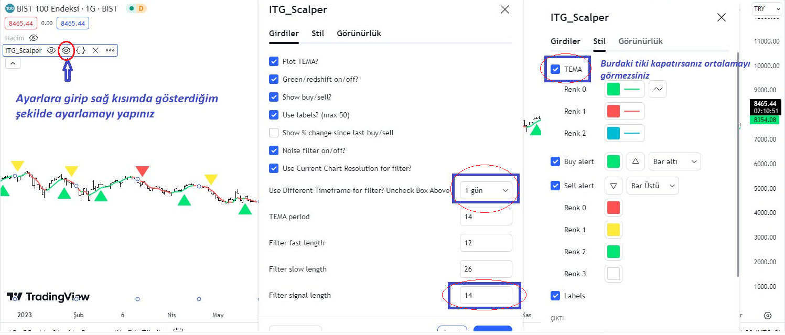Switch to the Görünürlük tab in middle dialog

(359, 34)
